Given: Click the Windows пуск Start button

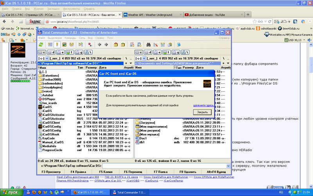Looking at the screenshot, I should pyautogui.click(x=11, y=192).
